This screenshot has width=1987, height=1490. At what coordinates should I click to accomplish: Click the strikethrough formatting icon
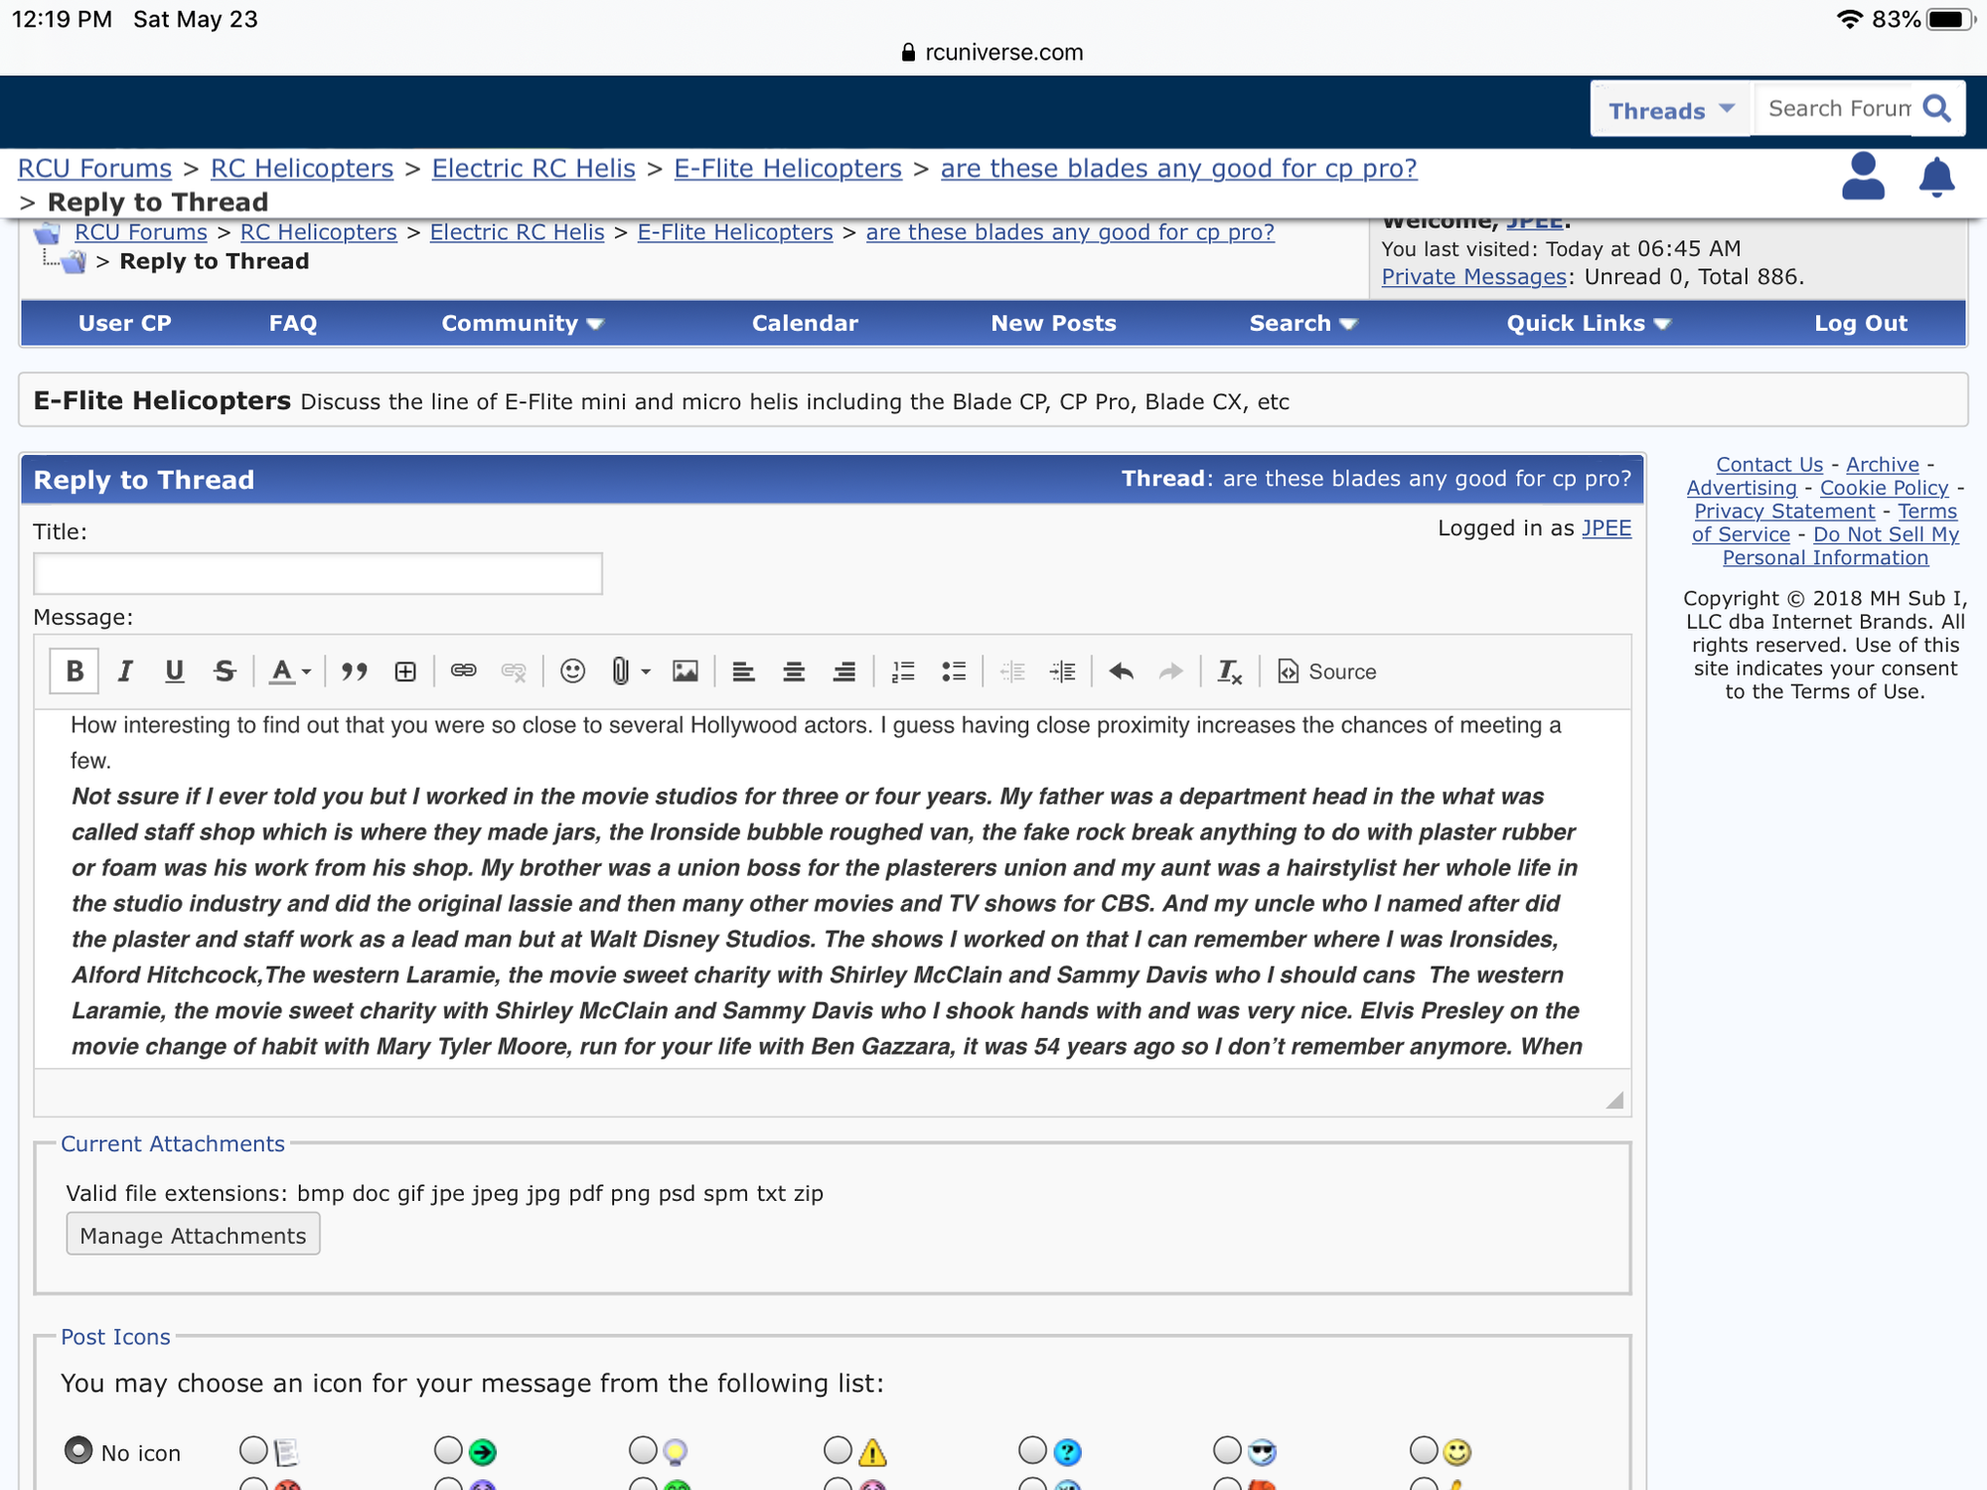(225, 671)
